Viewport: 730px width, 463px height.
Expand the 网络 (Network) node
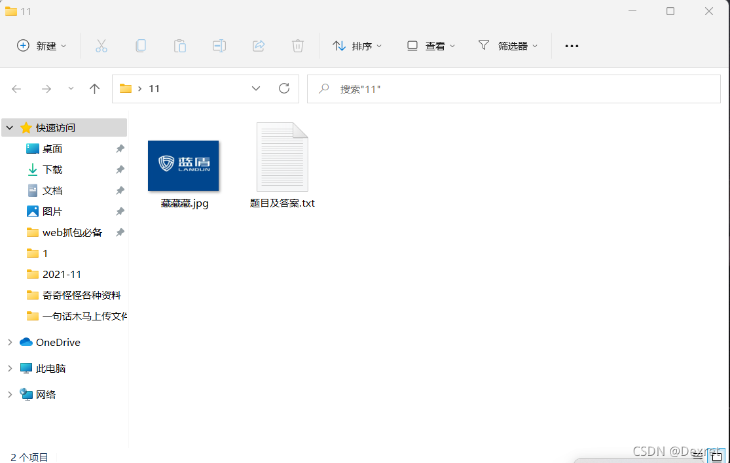click(10, 394)
